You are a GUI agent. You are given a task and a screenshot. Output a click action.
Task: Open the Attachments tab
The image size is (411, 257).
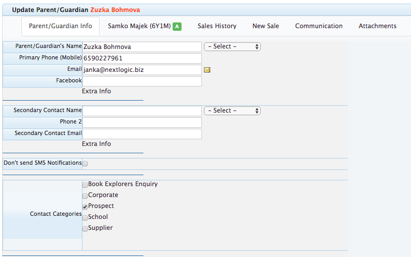[x=378, y=26]
